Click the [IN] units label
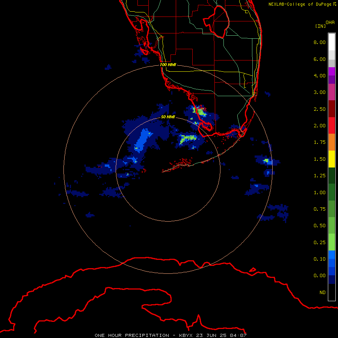 320,26
